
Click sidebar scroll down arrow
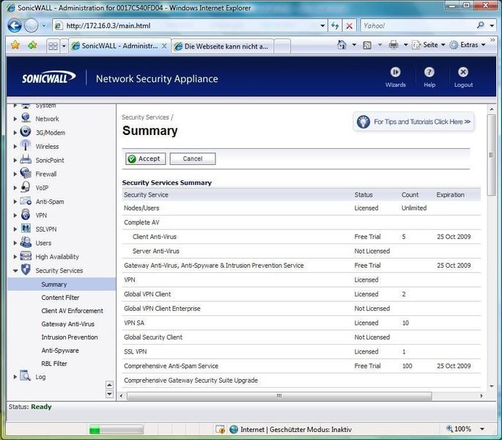109,394
